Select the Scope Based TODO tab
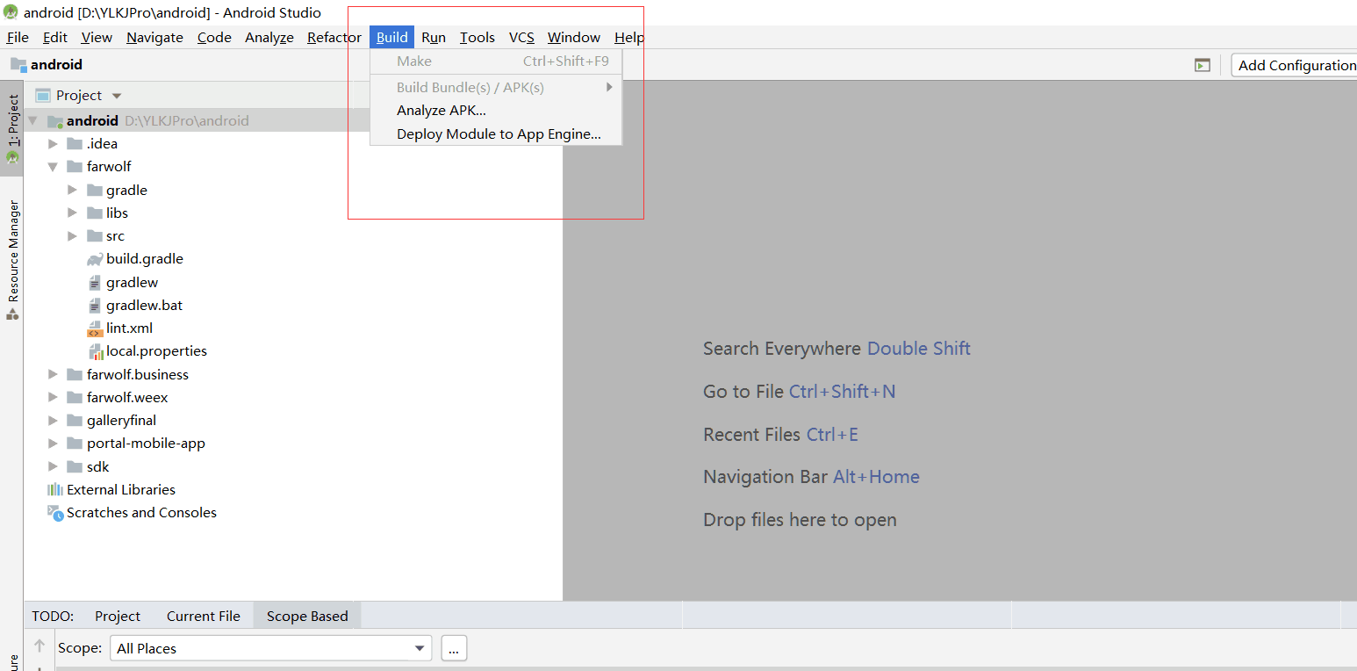This screenshot has width=1357, height=671. click(x=307, y=616)
